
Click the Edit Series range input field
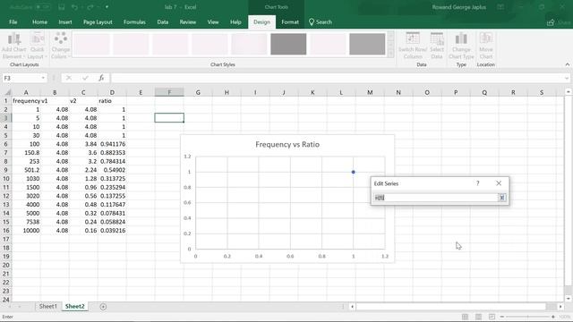click(x=436, y=198)
